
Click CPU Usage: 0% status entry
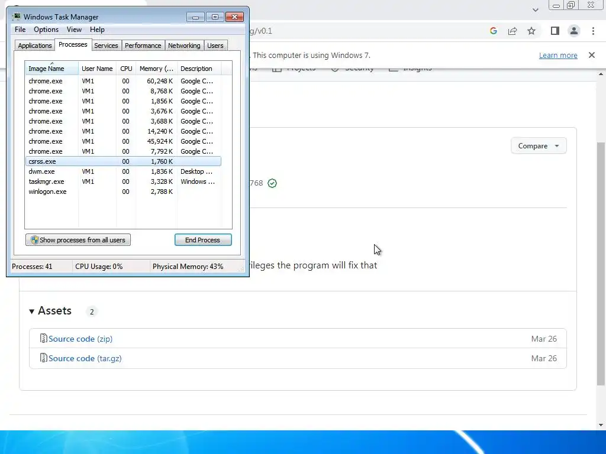[x=99, y=267]
